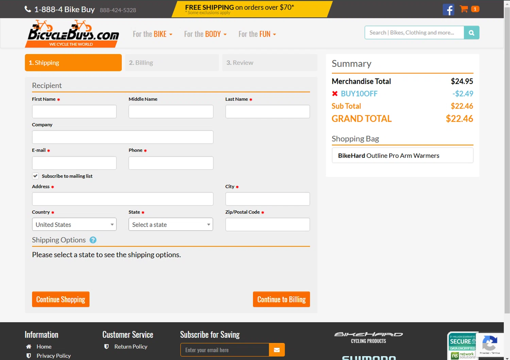Toggle Subscribe to mailing list checkbox

(x=35, y=176)
